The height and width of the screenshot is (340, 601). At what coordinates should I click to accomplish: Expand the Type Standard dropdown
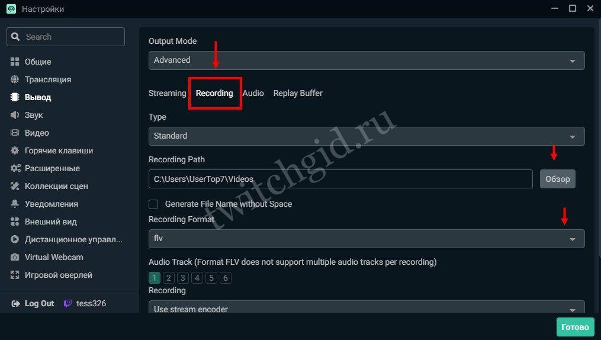[x=367, y=136]
